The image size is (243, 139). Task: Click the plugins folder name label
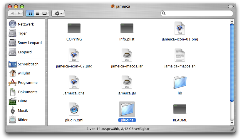tap(127, 120)
